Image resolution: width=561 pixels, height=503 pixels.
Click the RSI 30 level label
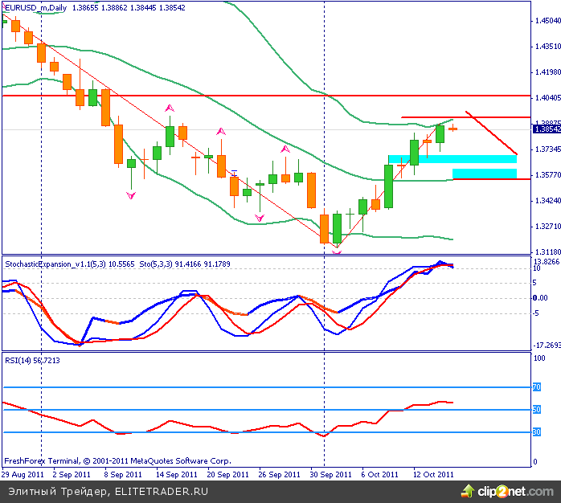[536, 432]
